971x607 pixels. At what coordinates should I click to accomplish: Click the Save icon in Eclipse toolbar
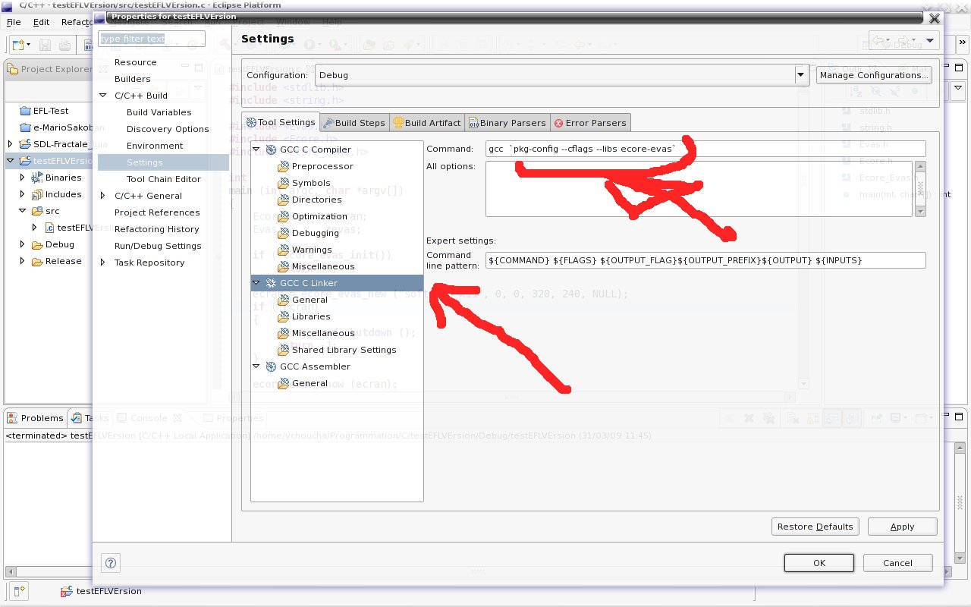click(45, 46)
